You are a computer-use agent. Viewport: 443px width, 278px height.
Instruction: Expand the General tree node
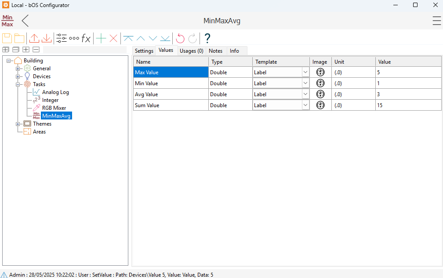coord(18,69)
